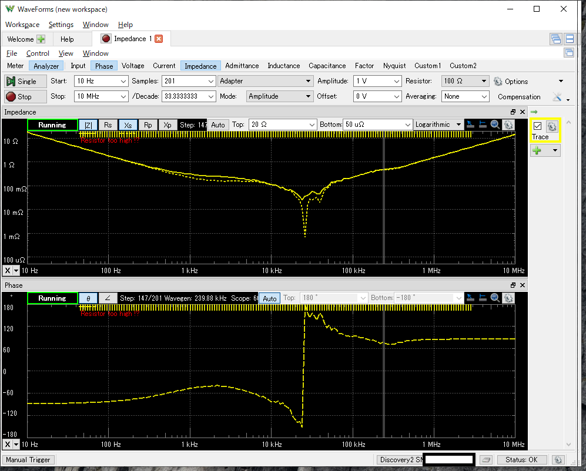Screen dimensions: 586x471
Task: Click the cascade windows icon
Action: pos(555,39)
